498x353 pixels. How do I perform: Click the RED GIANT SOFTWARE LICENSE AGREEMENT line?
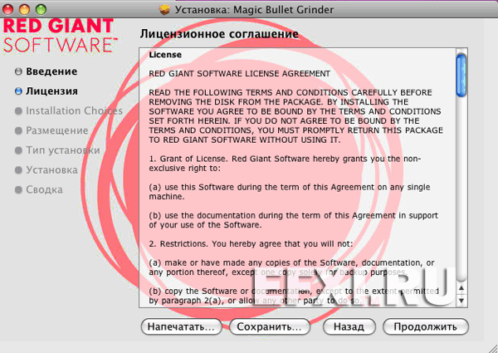click(x=240, y=73)
